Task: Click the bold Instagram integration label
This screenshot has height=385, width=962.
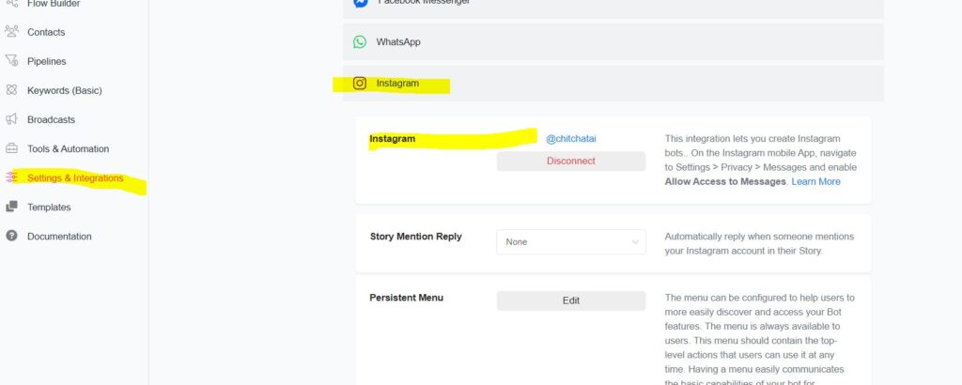Action: coord(392,139)
